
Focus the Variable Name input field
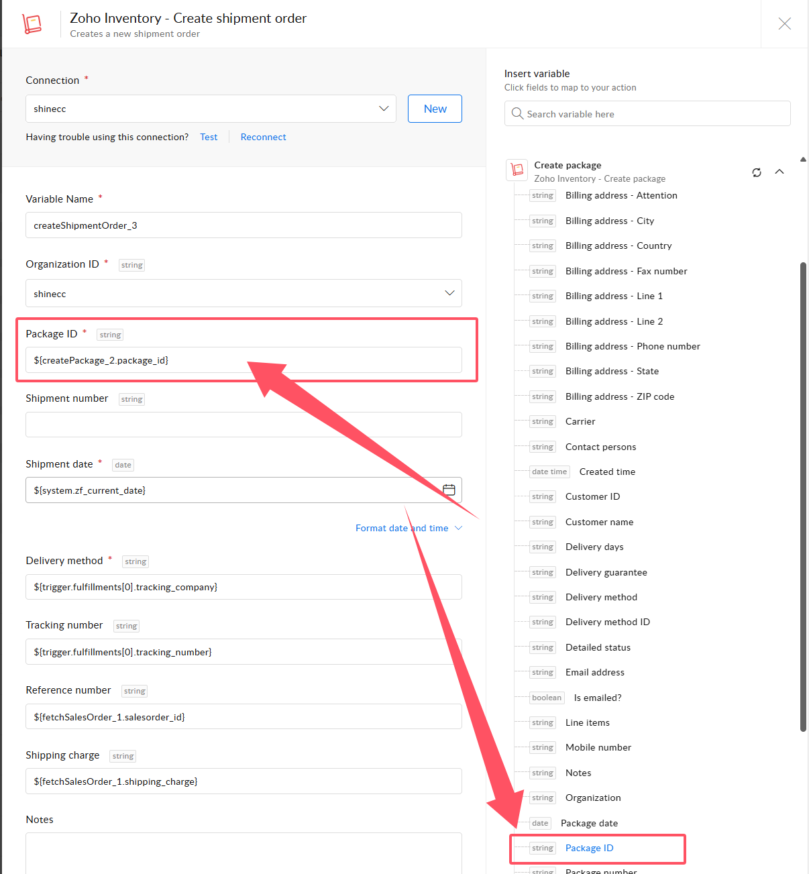pyautogui.click(x=244, y=225)
